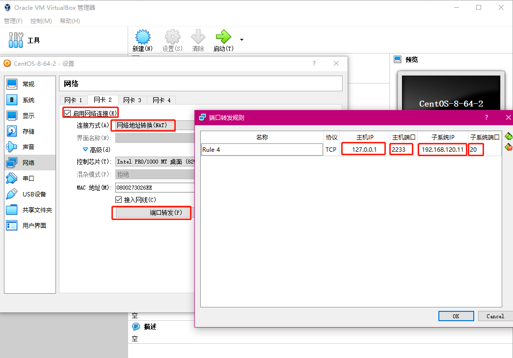Select the Network (网络) settings category
The image size is (513, 358).
pos(30,163)
